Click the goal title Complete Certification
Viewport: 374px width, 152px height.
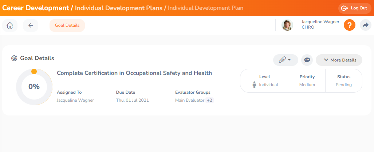coord(134,73)
